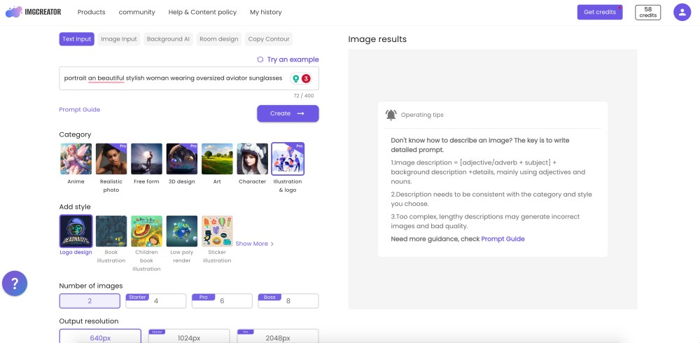The width and height of the screenshot is (700, 343).
Task: Click the Get credits button
Action: [x=599, y=12]
